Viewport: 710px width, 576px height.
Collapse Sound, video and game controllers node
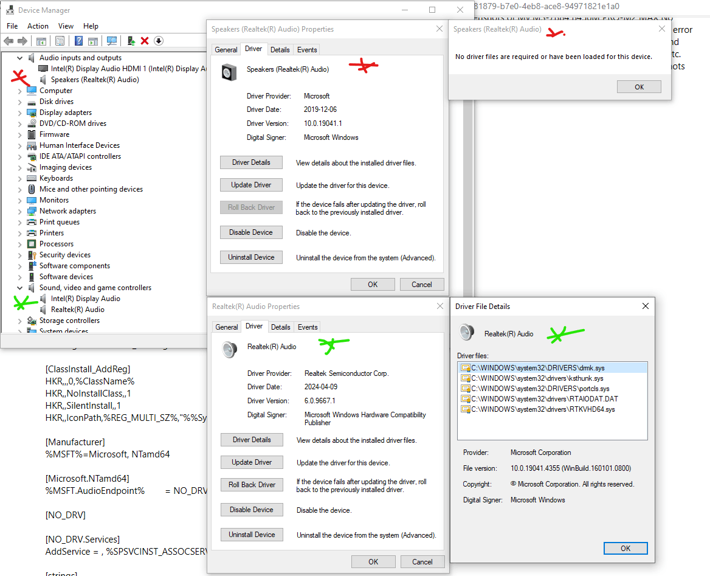[19, 288]
